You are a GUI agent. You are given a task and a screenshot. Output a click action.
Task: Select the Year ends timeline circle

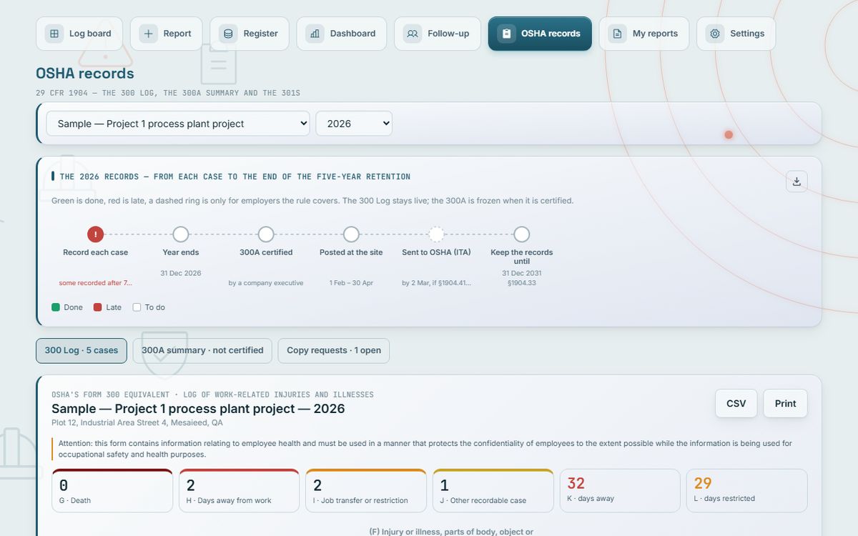click(x=181, y=234)
